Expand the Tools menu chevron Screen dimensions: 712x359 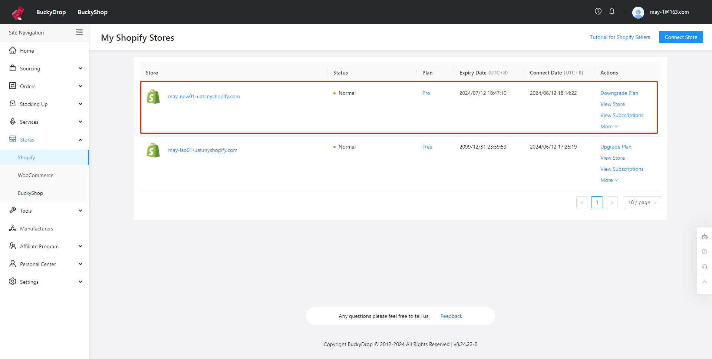[80, 210]
